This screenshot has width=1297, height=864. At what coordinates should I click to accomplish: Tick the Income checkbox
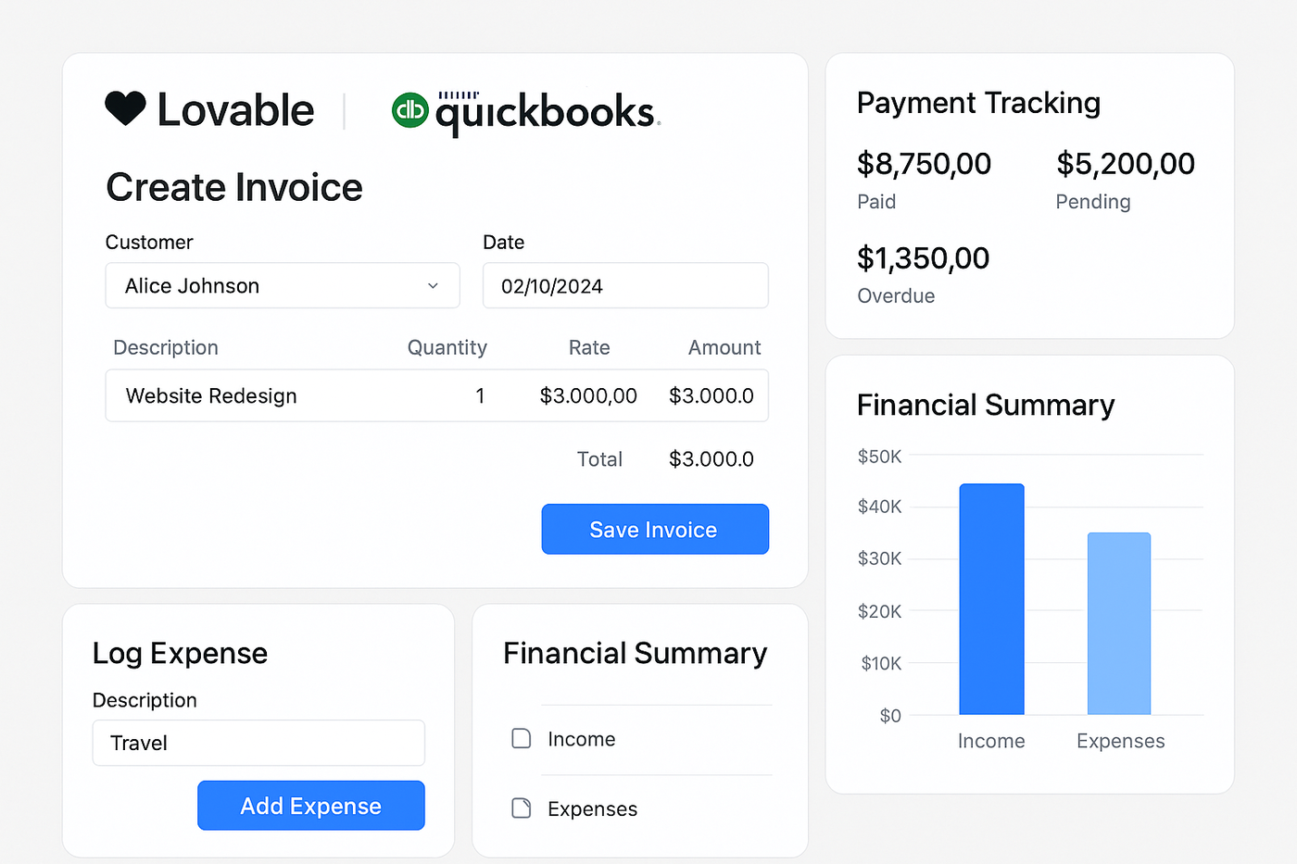tap(522, 738)
